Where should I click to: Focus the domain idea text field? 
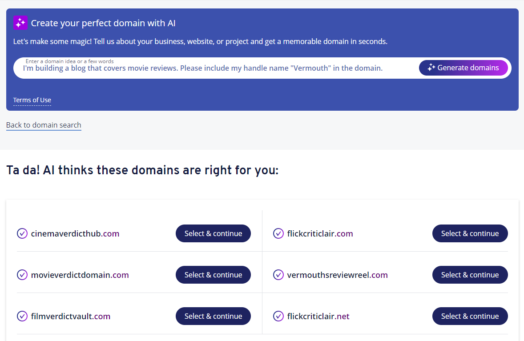(x=214, y=68)
